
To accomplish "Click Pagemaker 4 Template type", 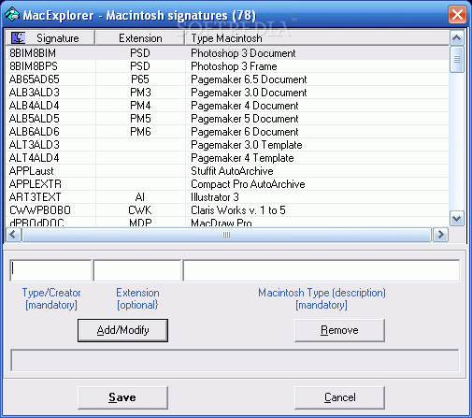I will (242, 158).
